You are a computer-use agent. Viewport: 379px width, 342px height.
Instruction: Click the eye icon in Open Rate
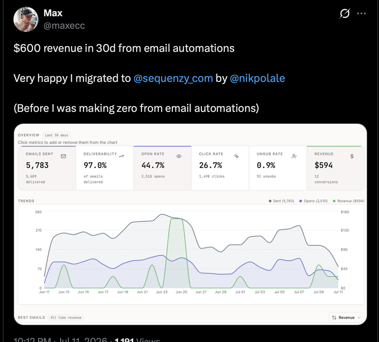click(x=179, y=156)
